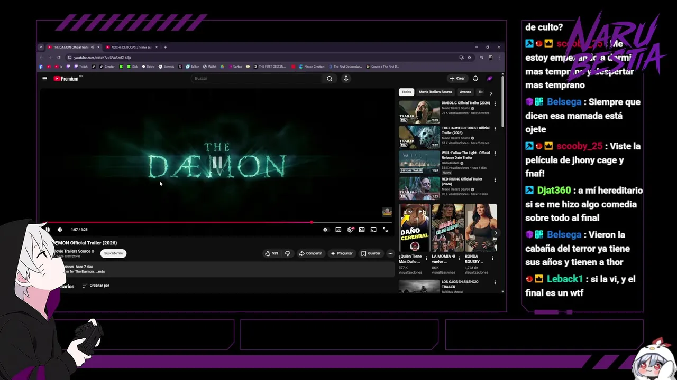Image resolution: width=677 pixels, height=380 pixels.
Task: Switch to theater mode
Action: (x=362, y=230)
